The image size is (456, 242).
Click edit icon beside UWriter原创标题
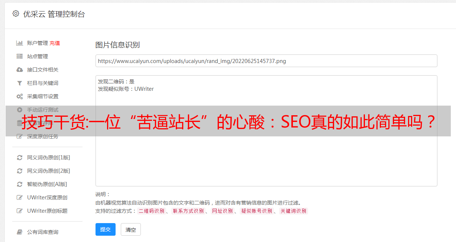tap(20, 211)
